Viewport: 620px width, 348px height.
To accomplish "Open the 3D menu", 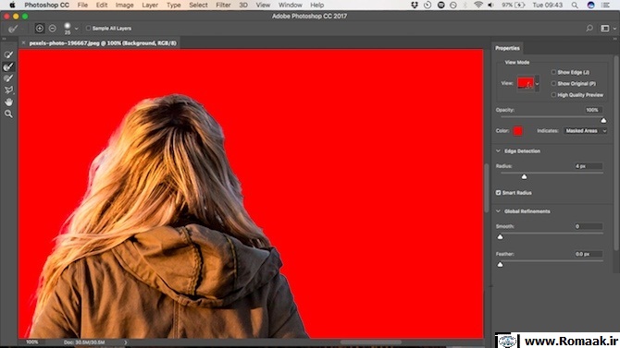I will (x=243, y=6).
